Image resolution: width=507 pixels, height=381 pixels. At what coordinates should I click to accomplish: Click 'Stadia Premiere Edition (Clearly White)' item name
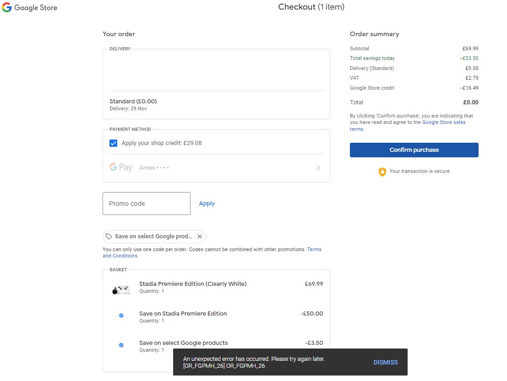pos(193,284)
